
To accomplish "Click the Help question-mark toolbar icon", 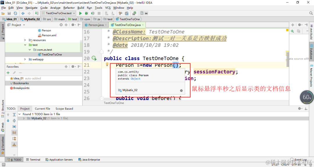I will pos(142,13).
